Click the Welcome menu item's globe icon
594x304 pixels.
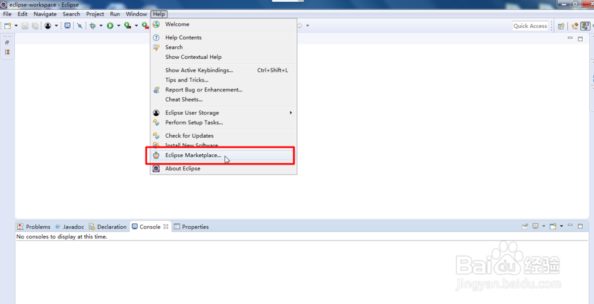click(156, 24)
